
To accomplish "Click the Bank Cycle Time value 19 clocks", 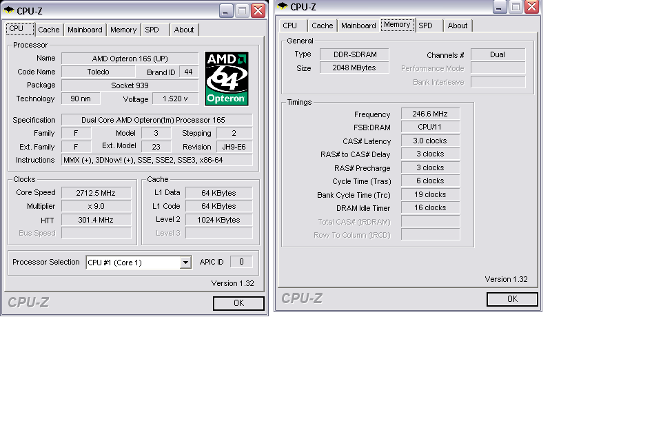I will [x=430, y=194].
